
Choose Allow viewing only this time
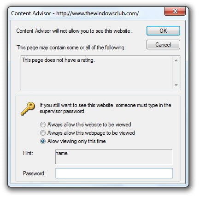tap(43, 141)
